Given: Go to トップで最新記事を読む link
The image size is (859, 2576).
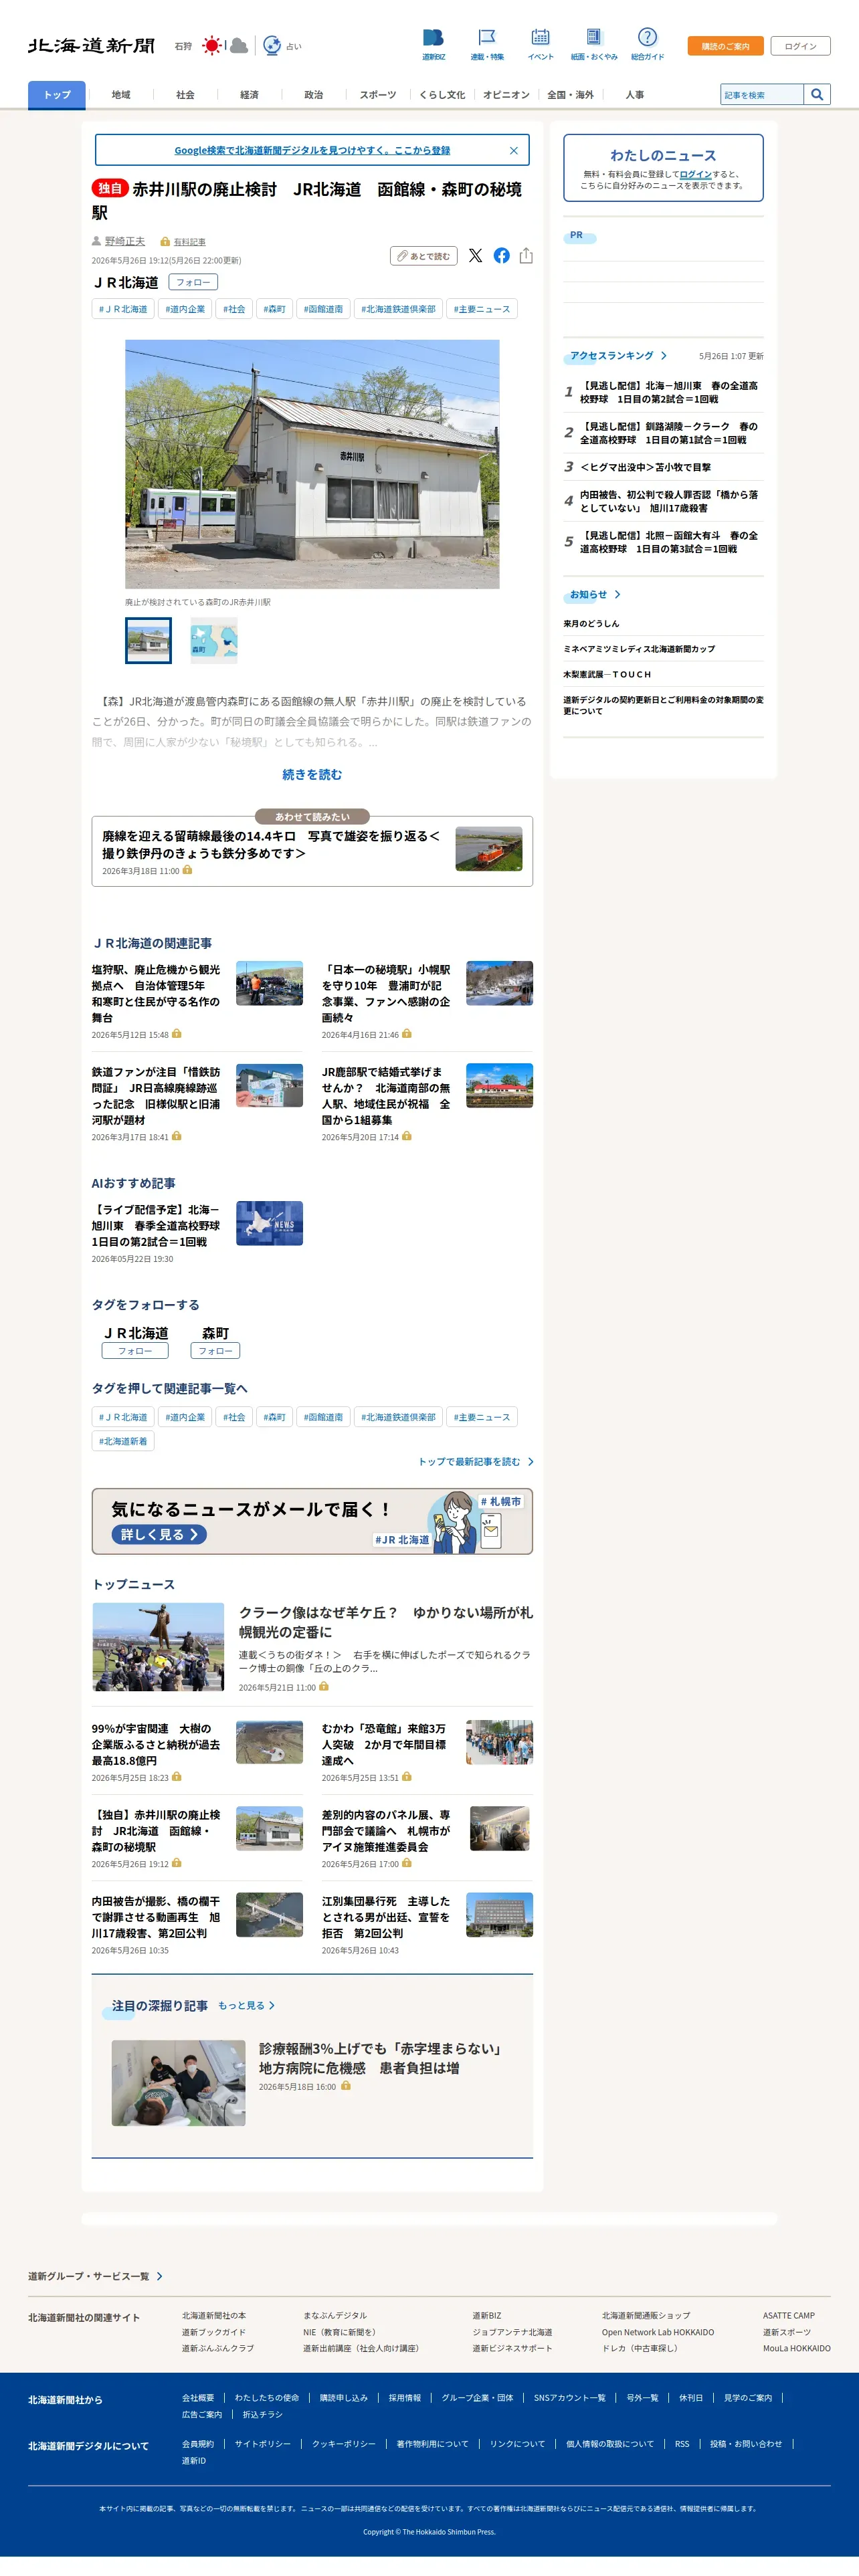Looking at the screenshot, I should point(476,1462).
